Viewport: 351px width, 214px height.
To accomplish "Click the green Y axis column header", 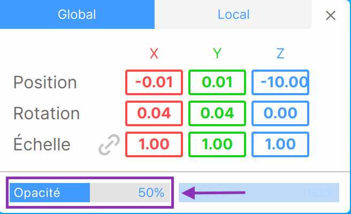I will coord(217,53).
